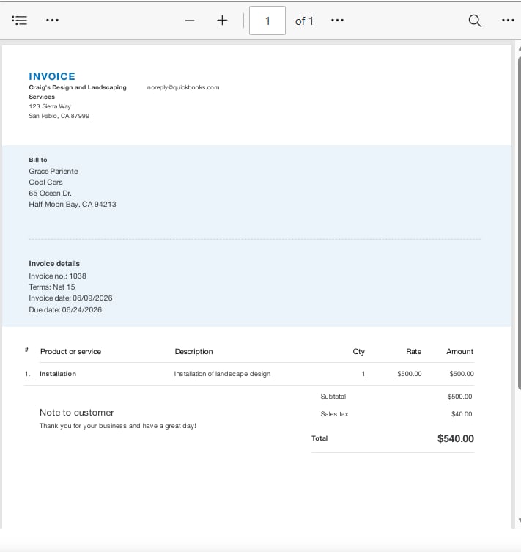Open the search magnifier icon
The height and width of the screenshot is (552, 521).
click(475, 21)
